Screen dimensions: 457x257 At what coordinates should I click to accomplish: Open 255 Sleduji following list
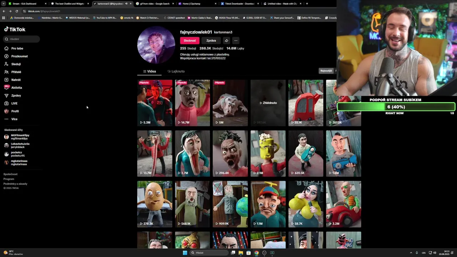click(188, 48)
